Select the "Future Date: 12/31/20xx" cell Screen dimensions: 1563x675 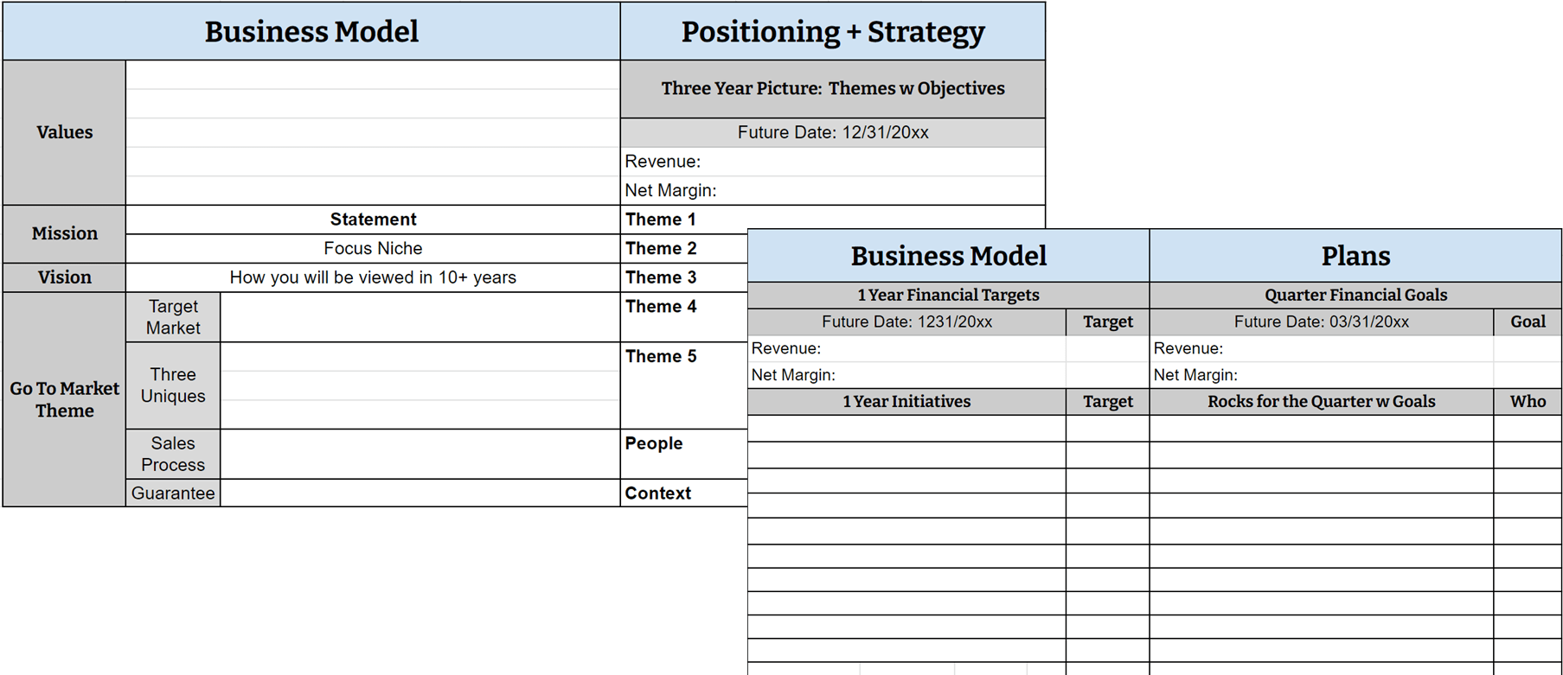pos(832,132)
